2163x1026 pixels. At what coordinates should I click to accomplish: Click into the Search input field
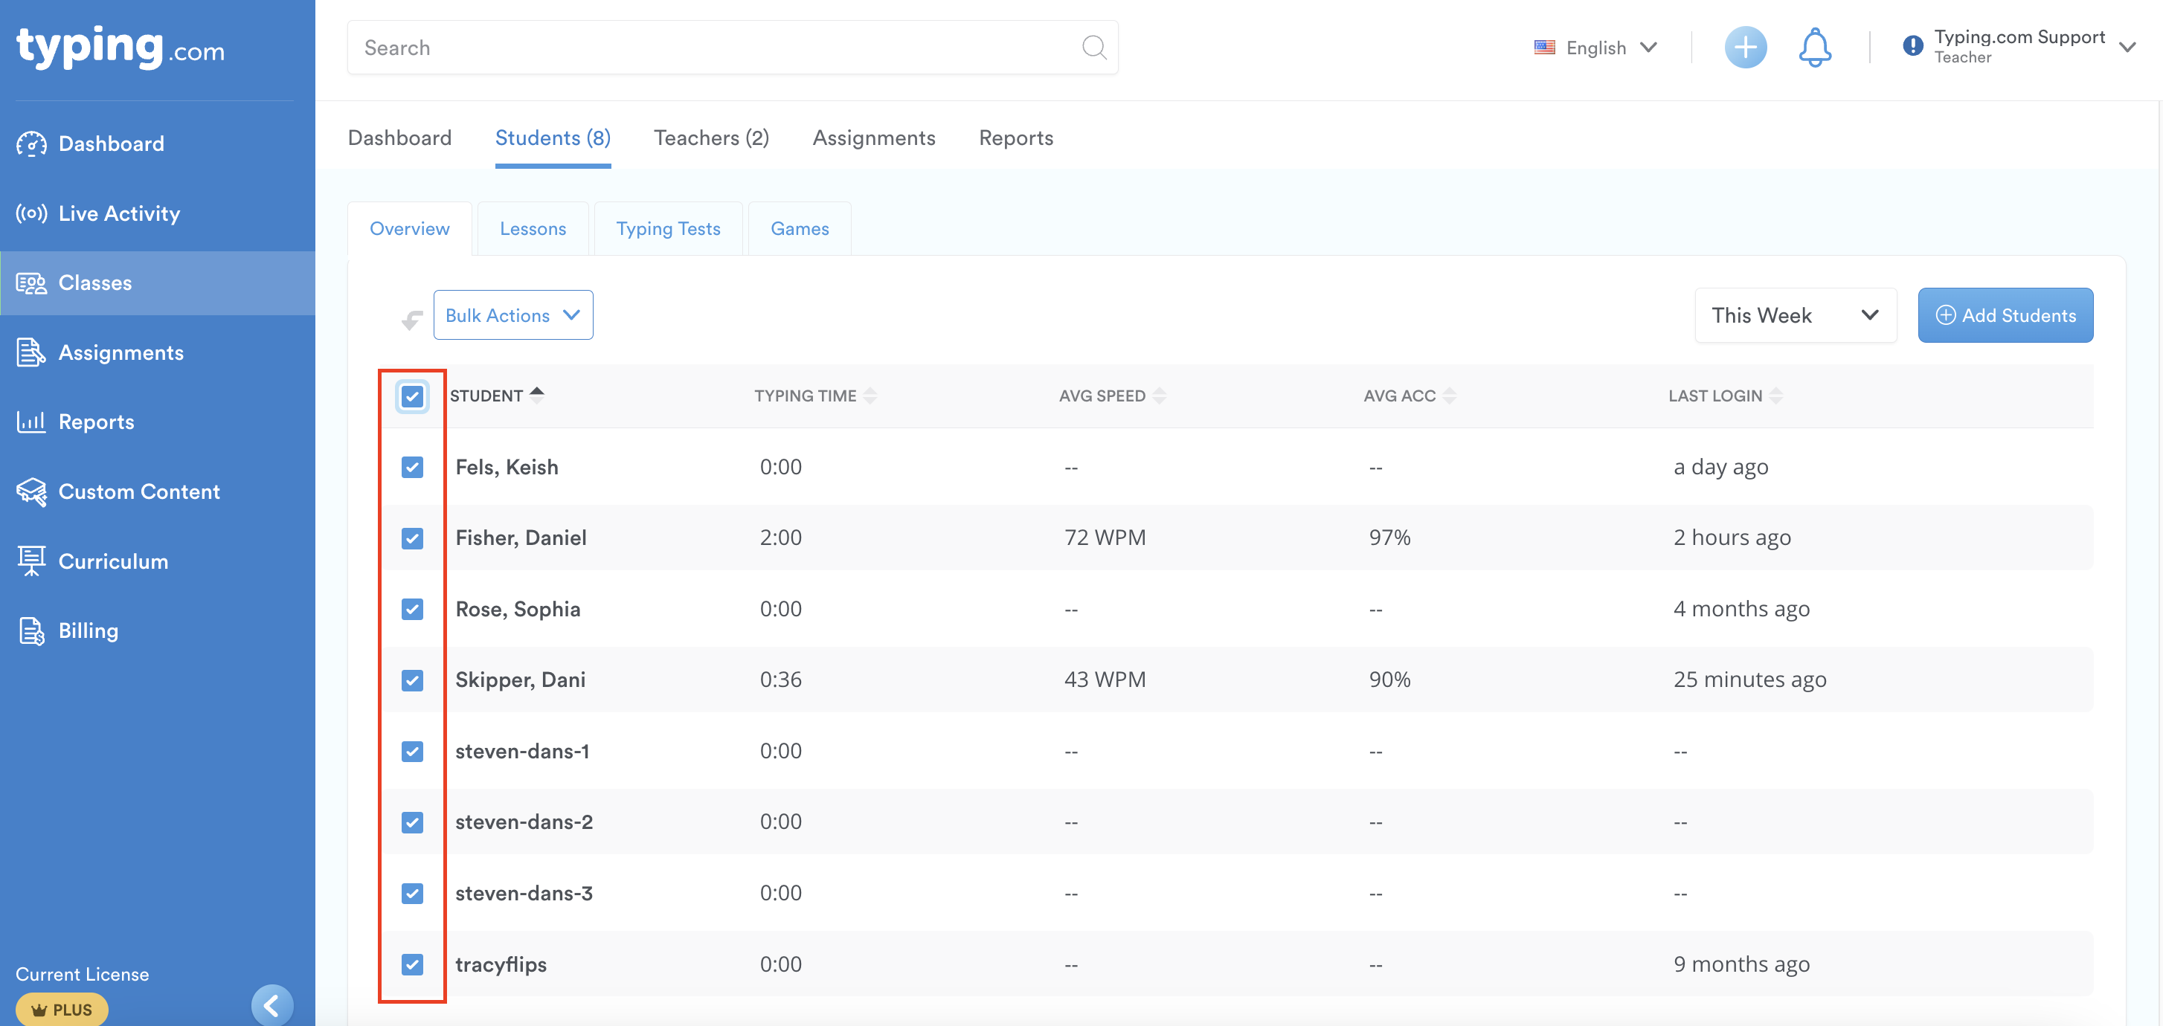(x=714, y=48)
